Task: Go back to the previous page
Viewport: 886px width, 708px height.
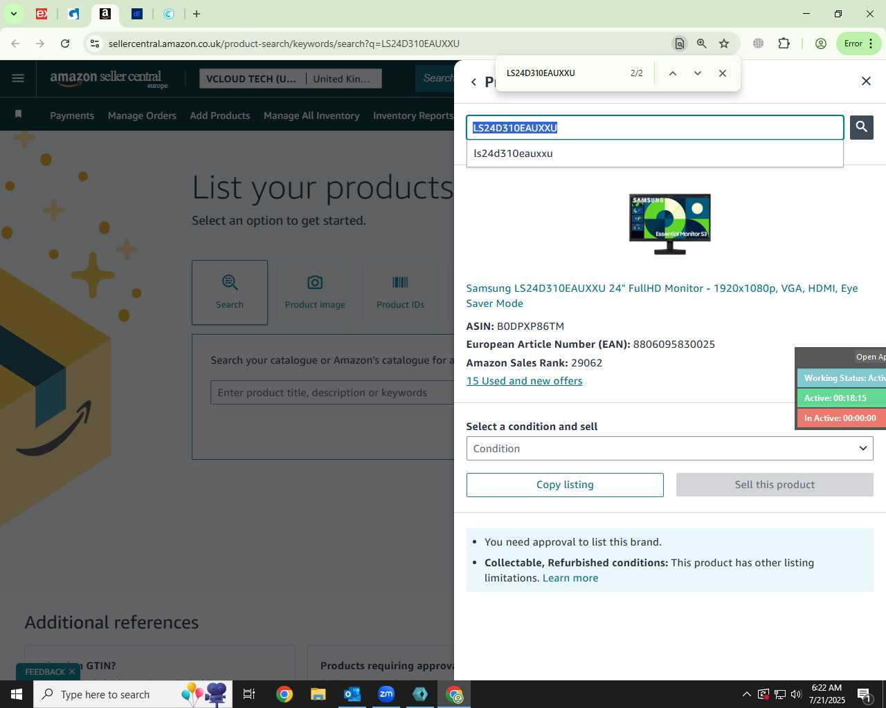Action: click(15, 44)
